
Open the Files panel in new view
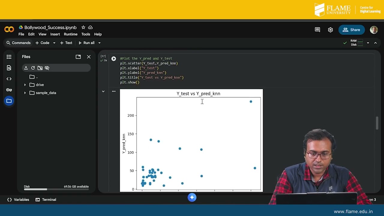(78, 57)
